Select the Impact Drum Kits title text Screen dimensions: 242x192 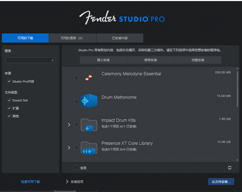click(x=119, y=120)
